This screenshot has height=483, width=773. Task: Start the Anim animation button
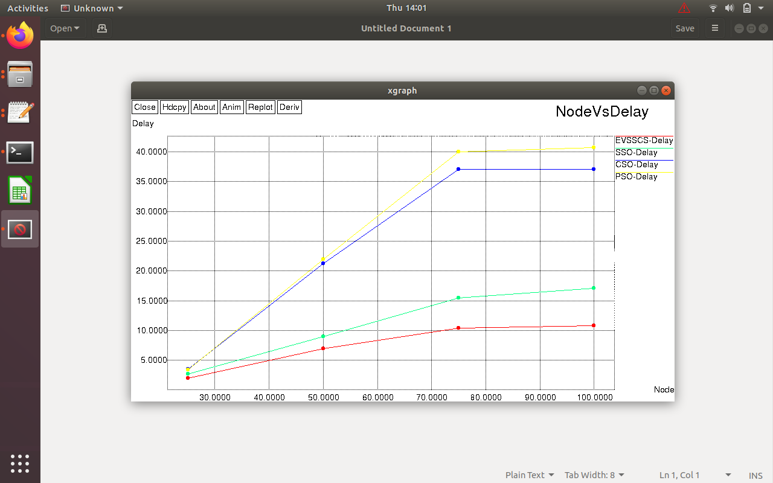pyautogui.click(x=231, y=107)
